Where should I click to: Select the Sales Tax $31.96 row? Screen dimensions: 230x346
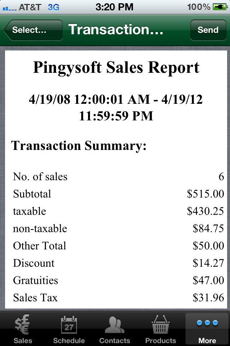(118, 297)
